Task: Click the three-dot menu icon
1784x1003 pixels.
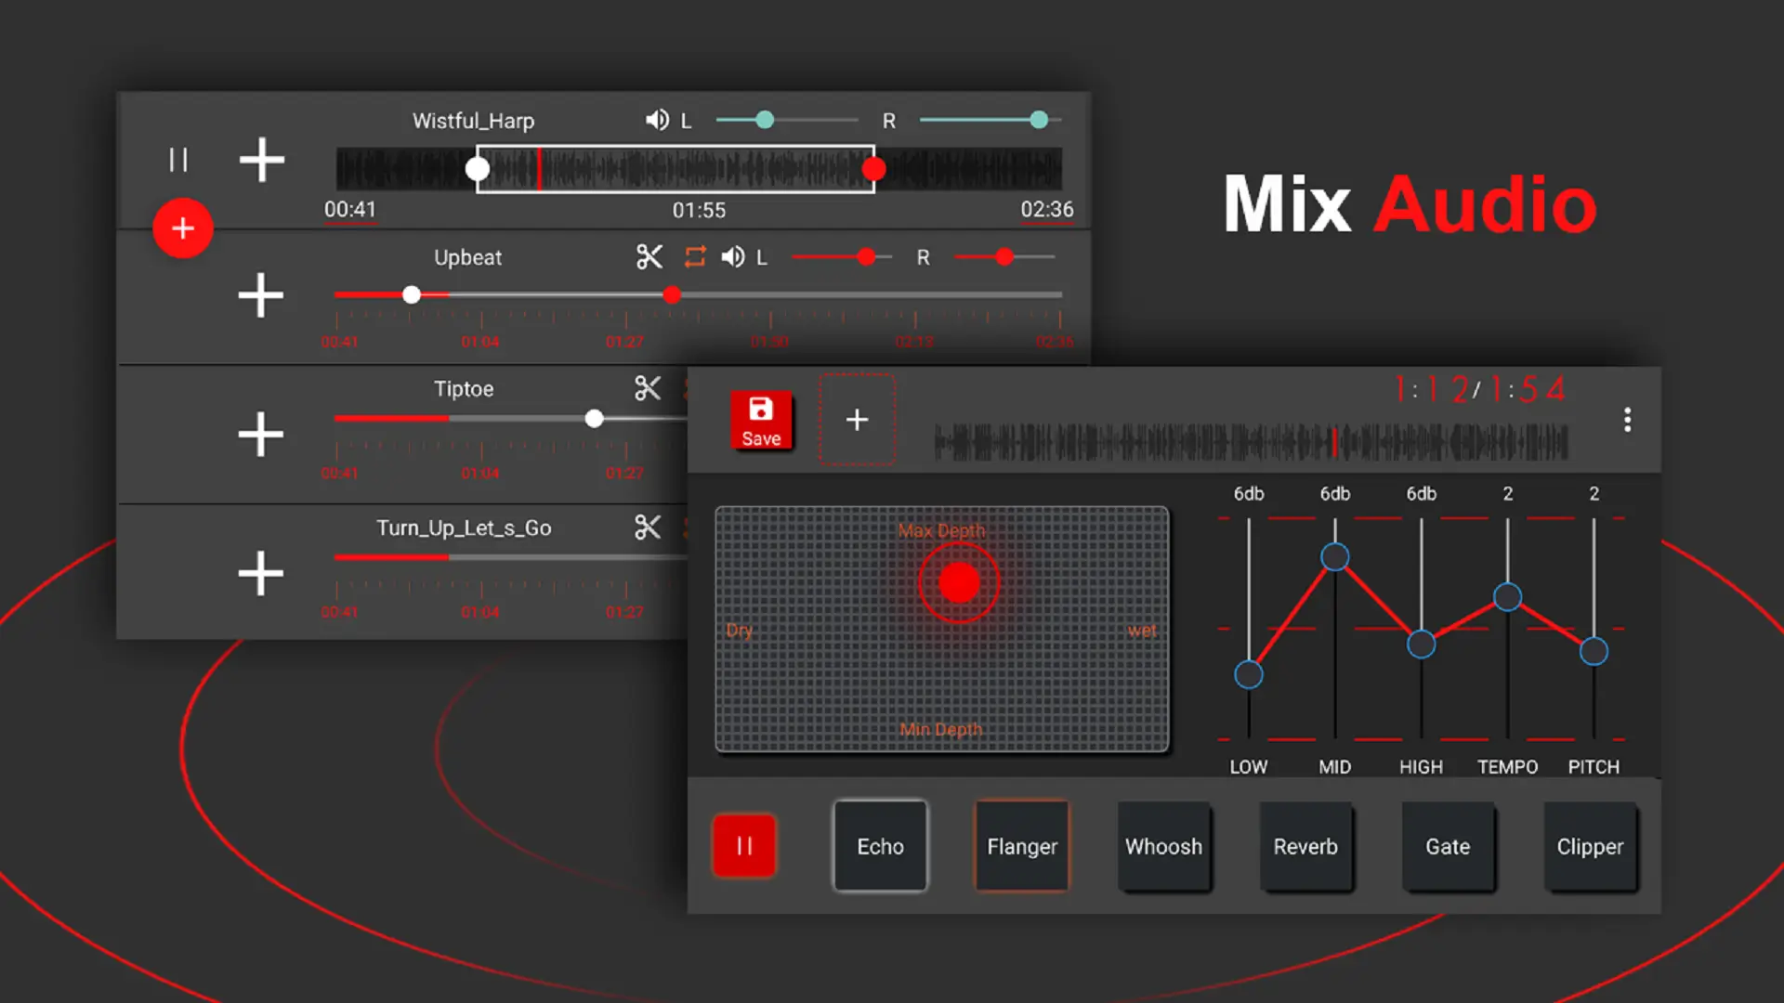Action: coord(1627,420)
